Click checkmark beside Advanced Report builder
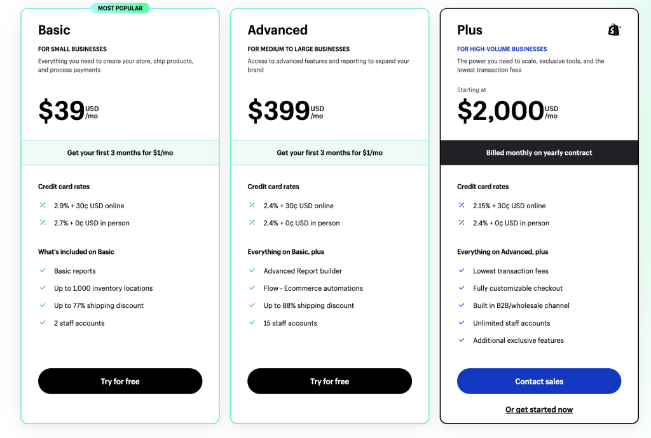This screenshot has width=651, height=438. 252,270
